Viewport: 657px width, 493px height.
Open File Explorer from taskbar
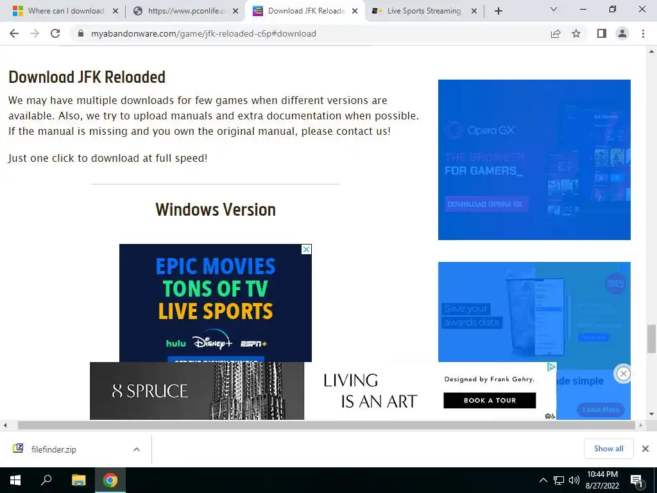point(78,480)
